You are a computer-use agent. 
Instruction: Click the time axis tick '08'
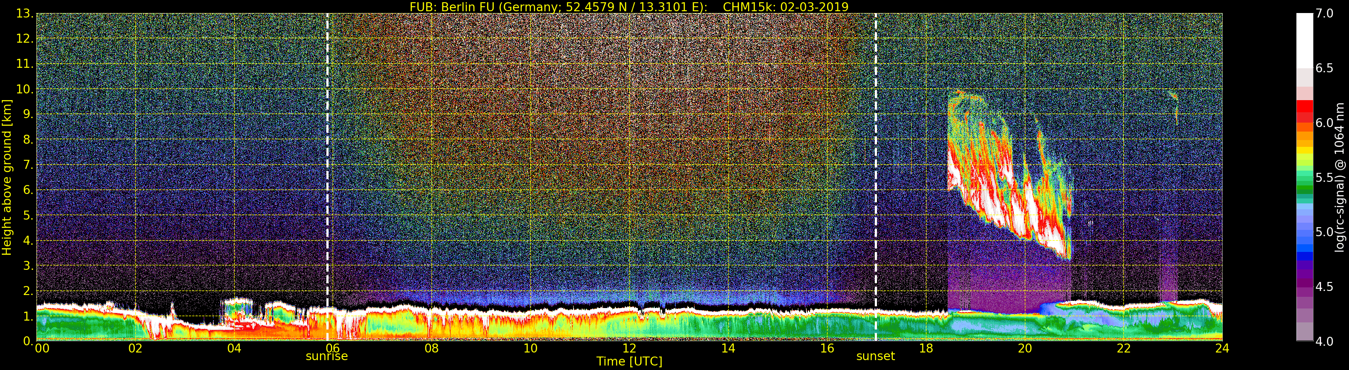click(x=432, y=348)
